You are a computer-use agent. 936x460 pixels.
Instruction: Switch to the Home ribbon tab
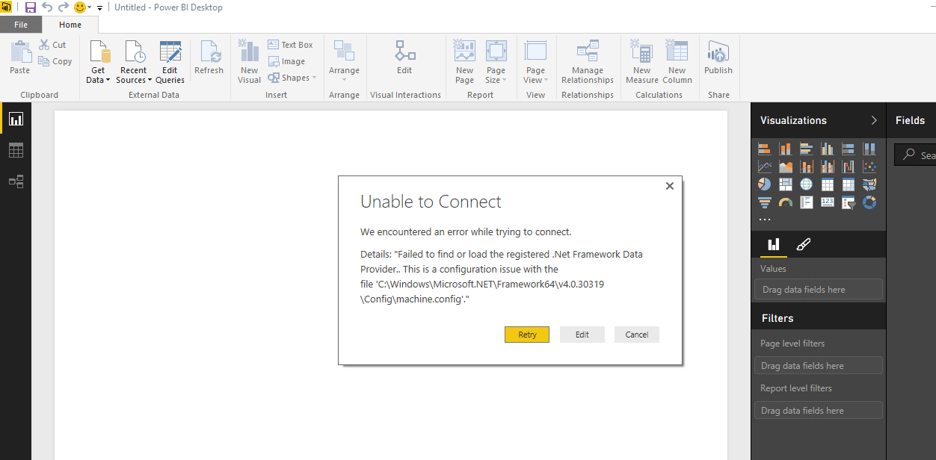70,25
